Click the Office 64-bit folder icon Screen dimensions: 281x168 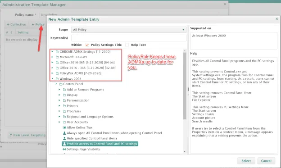(x=57, y=63)
